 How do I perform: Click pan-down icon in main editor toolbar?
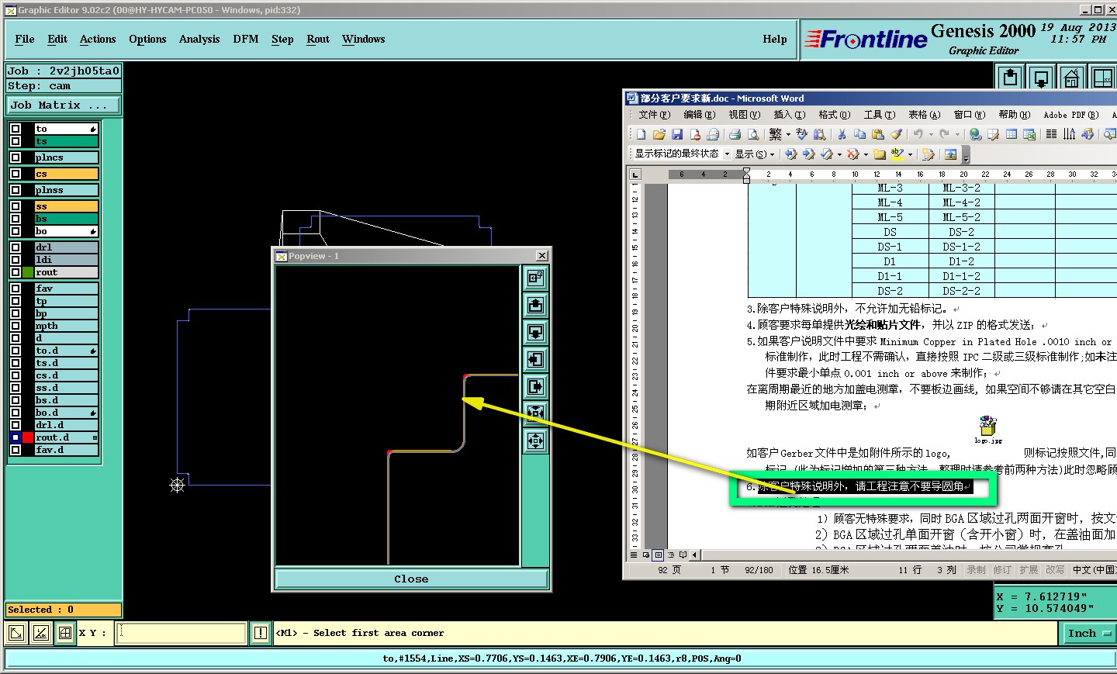point(1041,77)
